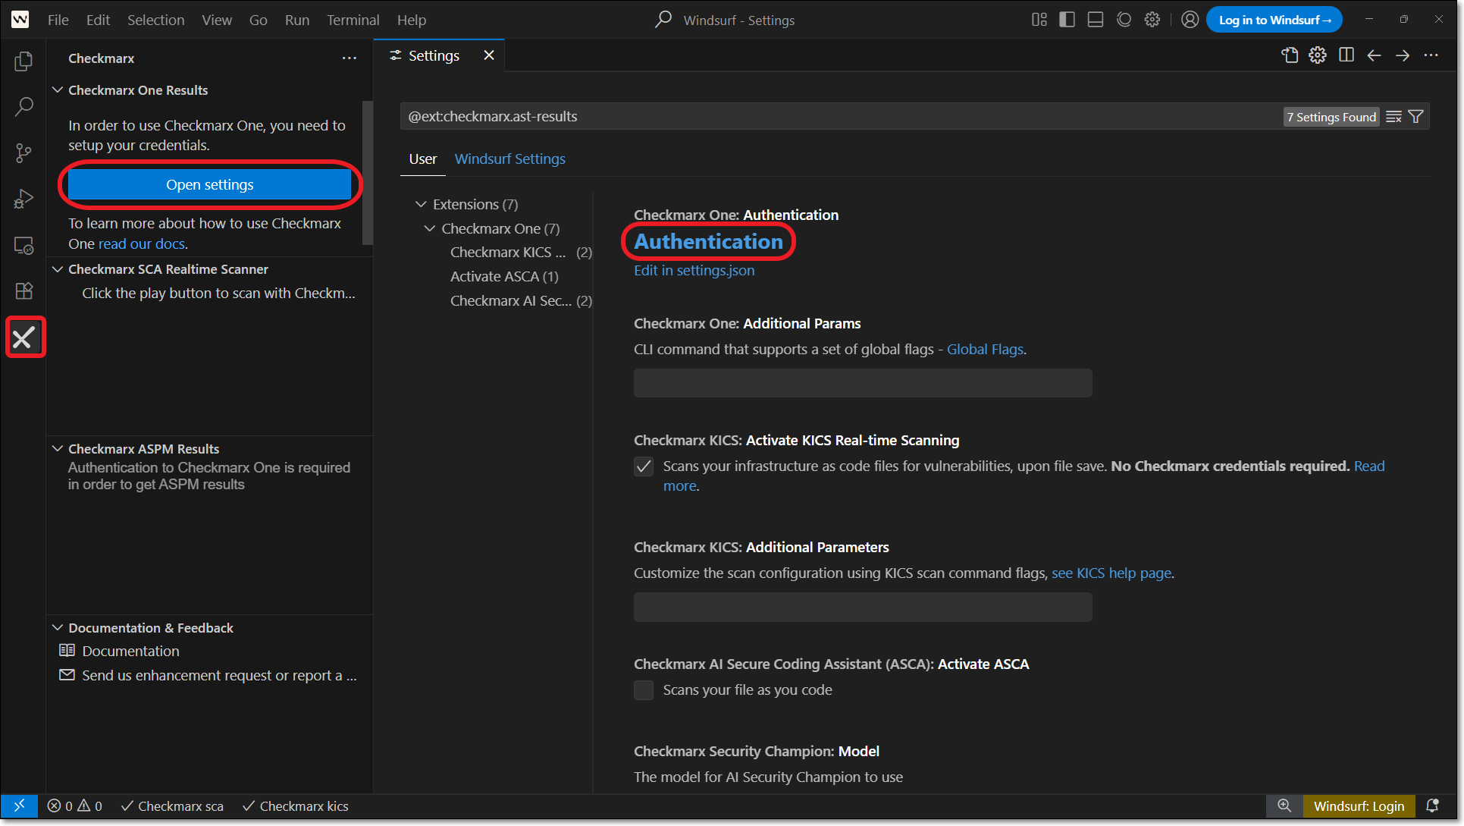
Task: Toggle primary side bar visibility
Action: pos(1067,20)
